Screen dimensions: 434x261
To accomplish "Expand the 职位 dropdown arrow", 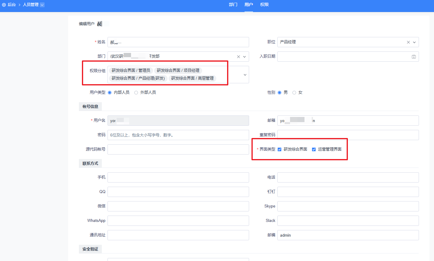I will 414,42.
